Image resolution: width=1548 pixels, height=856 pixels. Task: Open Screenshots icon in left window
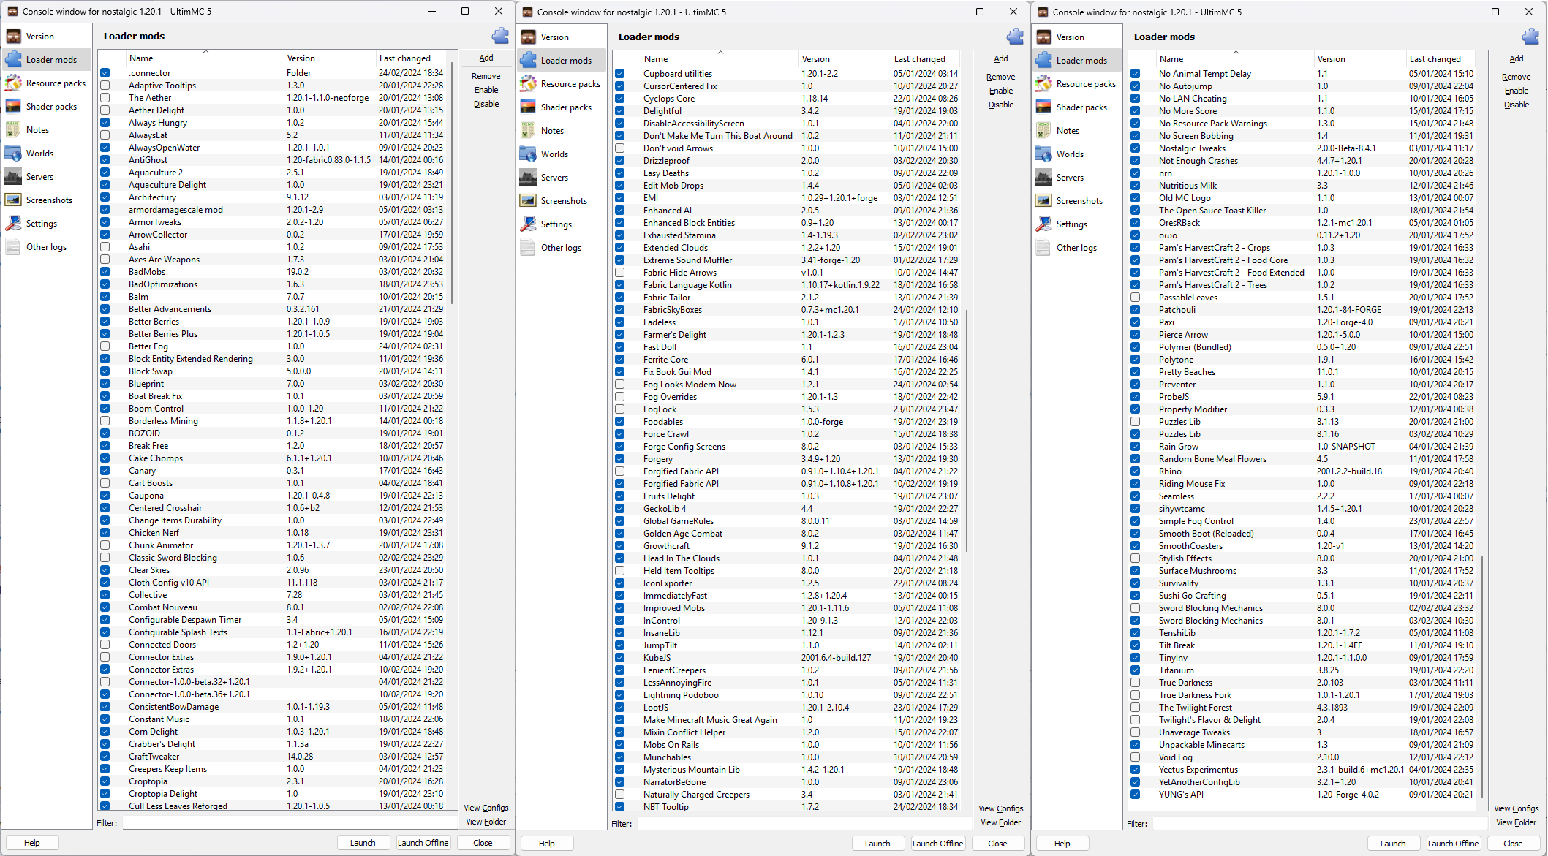(13, 200)
